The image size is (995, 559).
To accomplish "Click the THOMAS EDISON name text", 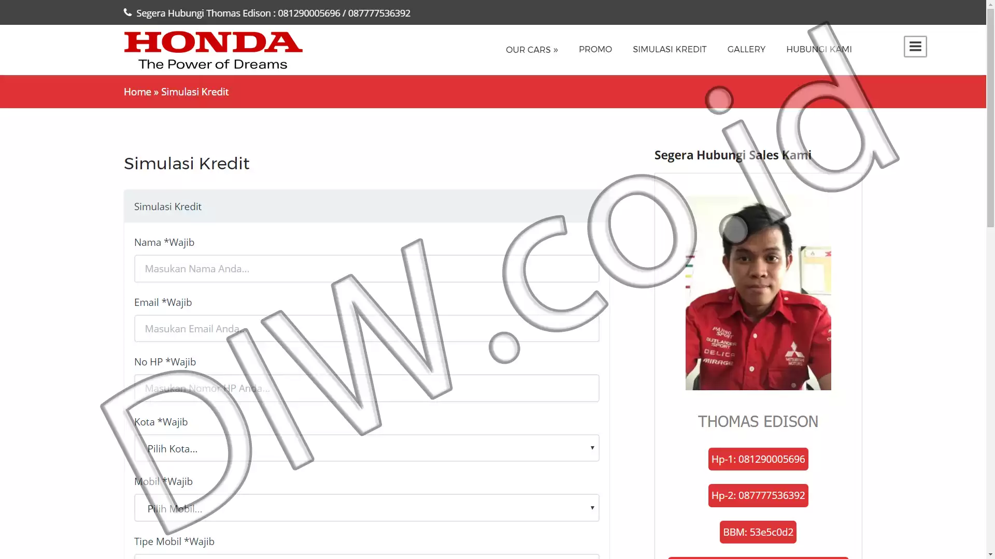I will [x=758, y=421].
